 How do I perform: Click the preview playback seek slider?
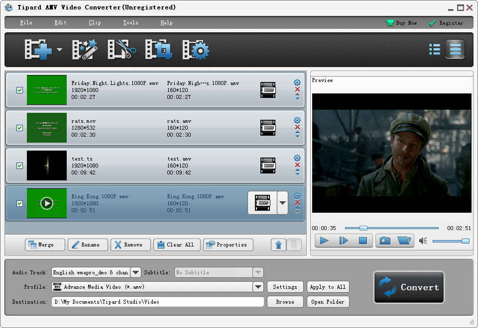pyautogui.click(x=391, y=228)
